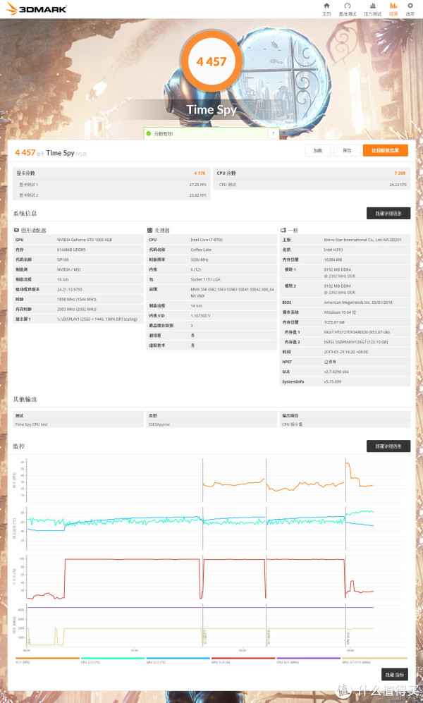This screenshot has width=423, height=703.
Task: Hide system info details button
Action: (388, 214)
